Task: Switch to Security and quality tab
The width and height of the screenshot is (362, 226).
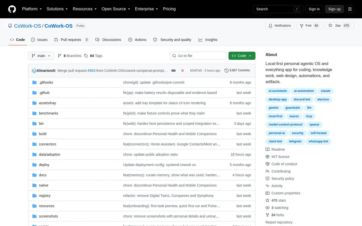Action: [172, 40]
